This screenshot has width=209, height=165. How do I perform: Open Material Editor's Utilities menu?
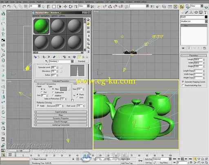62,16
